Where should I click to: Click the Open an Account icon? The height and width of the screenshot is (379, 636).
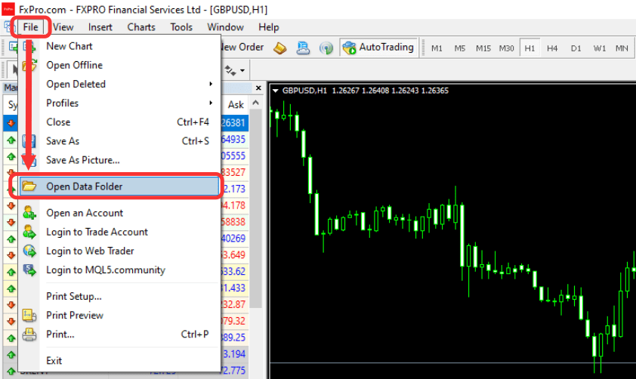tap(29, 213)
